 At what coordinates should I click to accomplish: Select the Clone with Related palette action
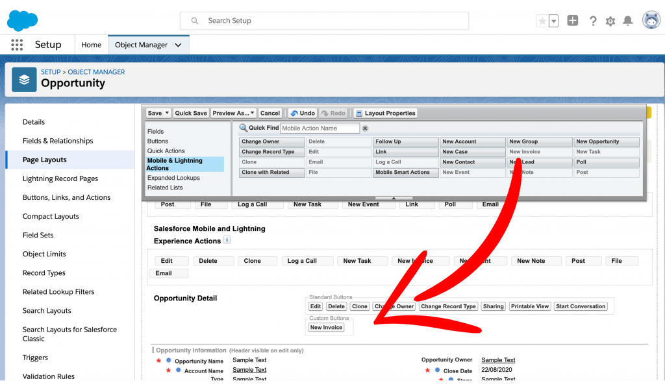(x=272, y=172)
